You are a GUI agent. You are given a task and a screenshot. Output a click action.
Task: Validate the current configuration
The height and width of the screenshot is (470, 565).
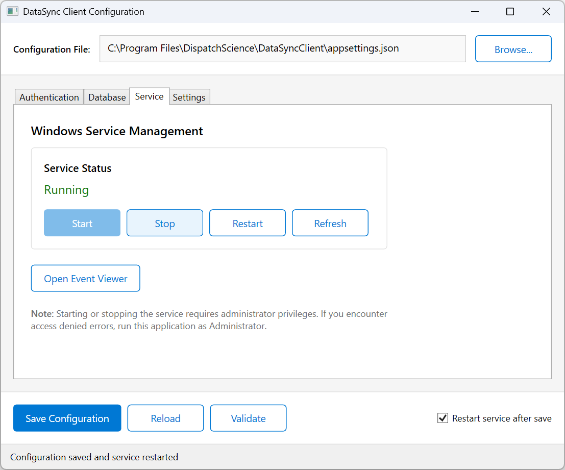pyautogui.click(x=248, y=418)
